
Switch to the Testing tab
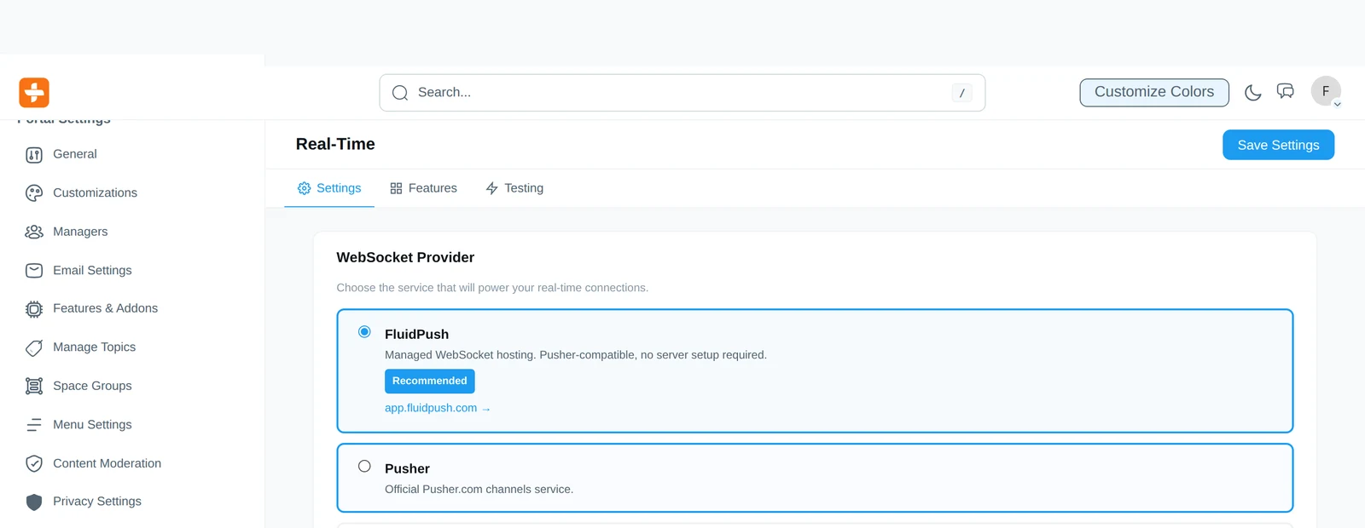(514, 188)
